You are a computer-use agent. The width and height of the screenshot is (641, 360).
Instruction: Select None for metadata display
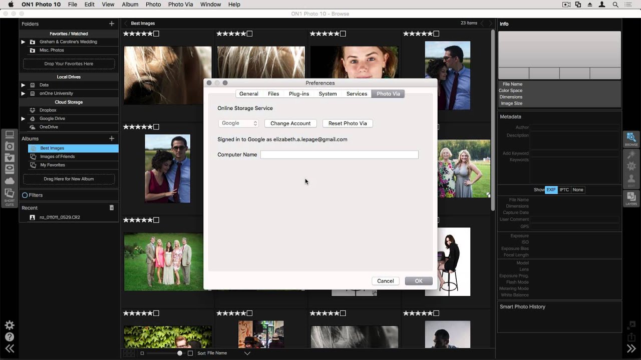pyautogui.click(x=578, y=190)
